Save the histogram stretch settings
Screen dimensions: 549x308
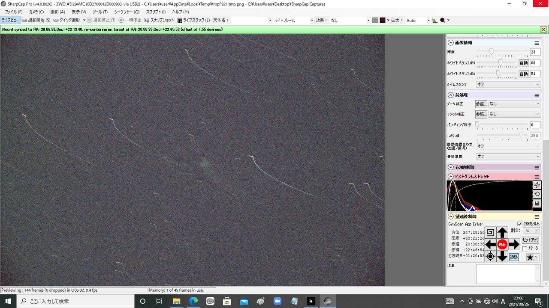537,204
